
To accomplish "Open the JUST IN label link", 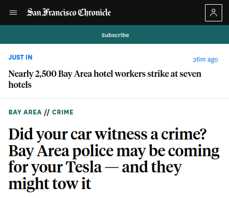I will click(20, 57).
